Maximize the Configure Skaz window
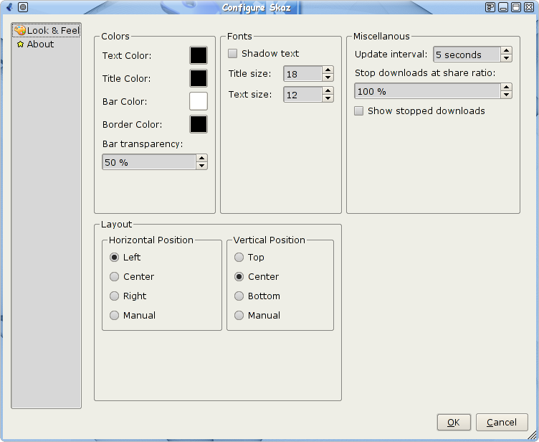 point(516,7)
